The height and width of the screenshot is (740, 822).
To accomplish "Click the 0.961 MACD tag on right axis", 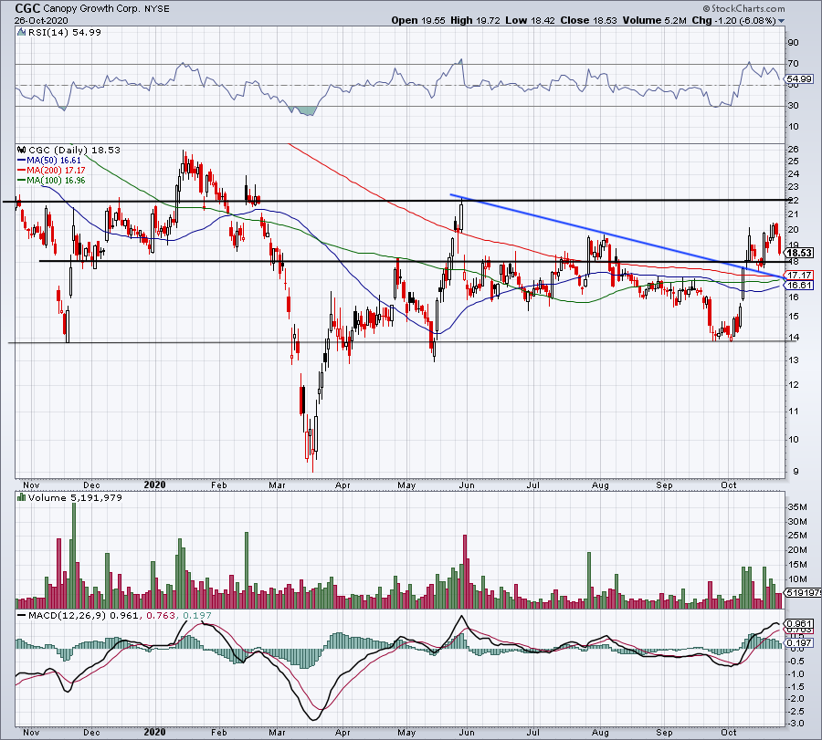I will click(x=799, y=624).
